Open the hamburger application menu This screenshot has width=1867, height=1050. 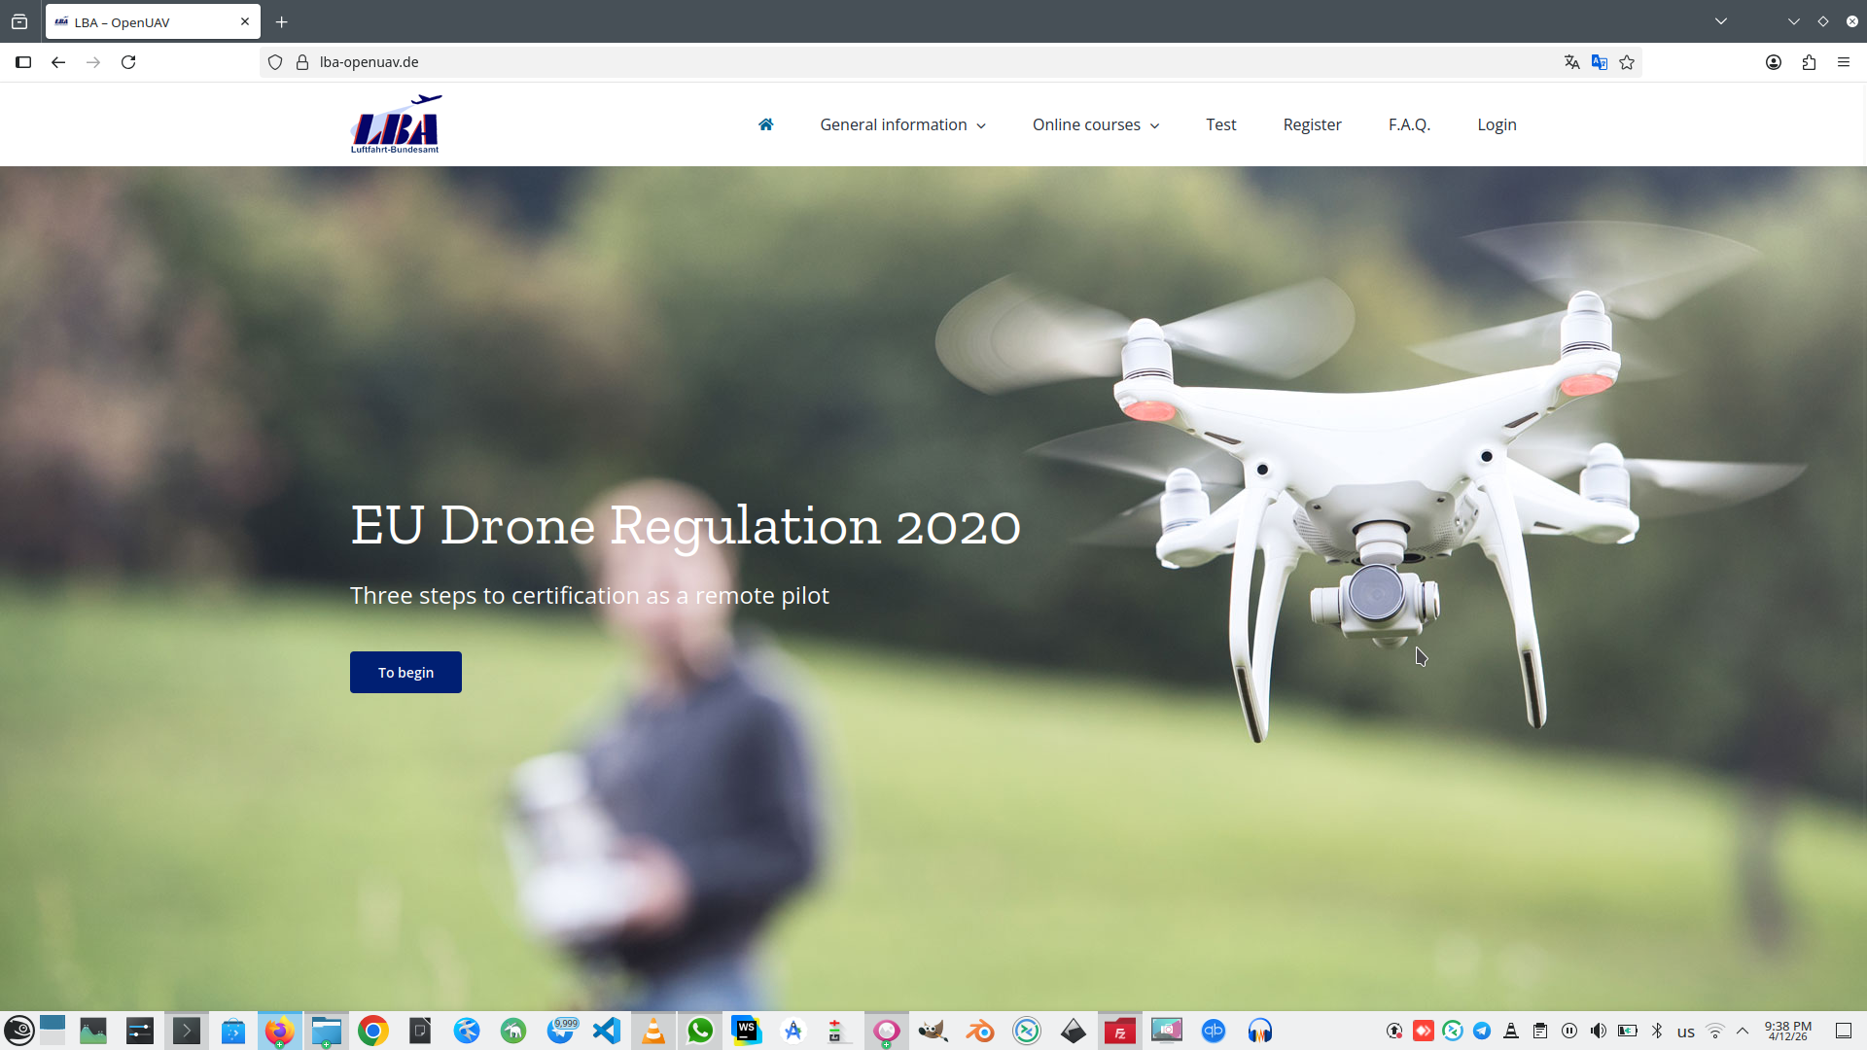coord(1844,62)
